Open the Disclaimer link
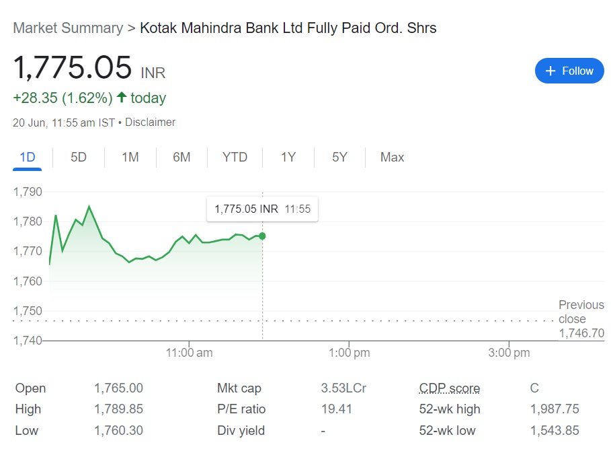611x449 pixels. (150, 123)
